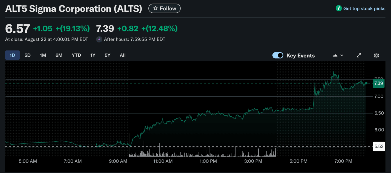Select the 1Y range tab
Image resolution: width=391 pixels, height=173 pixels.
click(x=93, y=55)
